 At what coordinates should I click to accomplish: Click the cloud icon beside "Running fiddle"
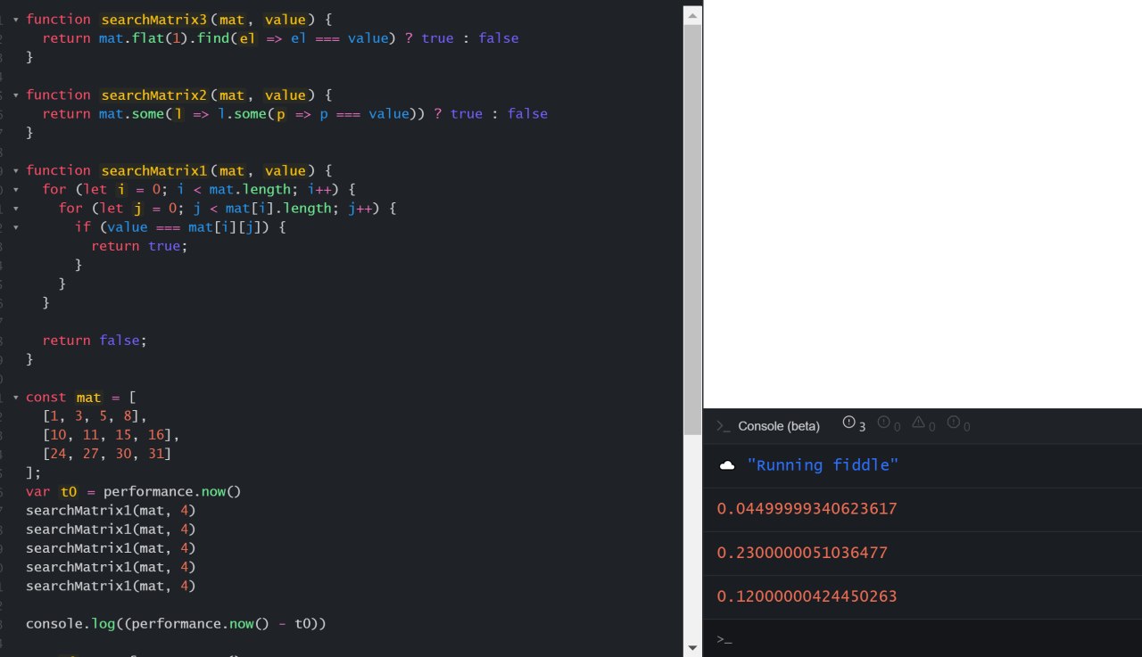tap(726, 465)
